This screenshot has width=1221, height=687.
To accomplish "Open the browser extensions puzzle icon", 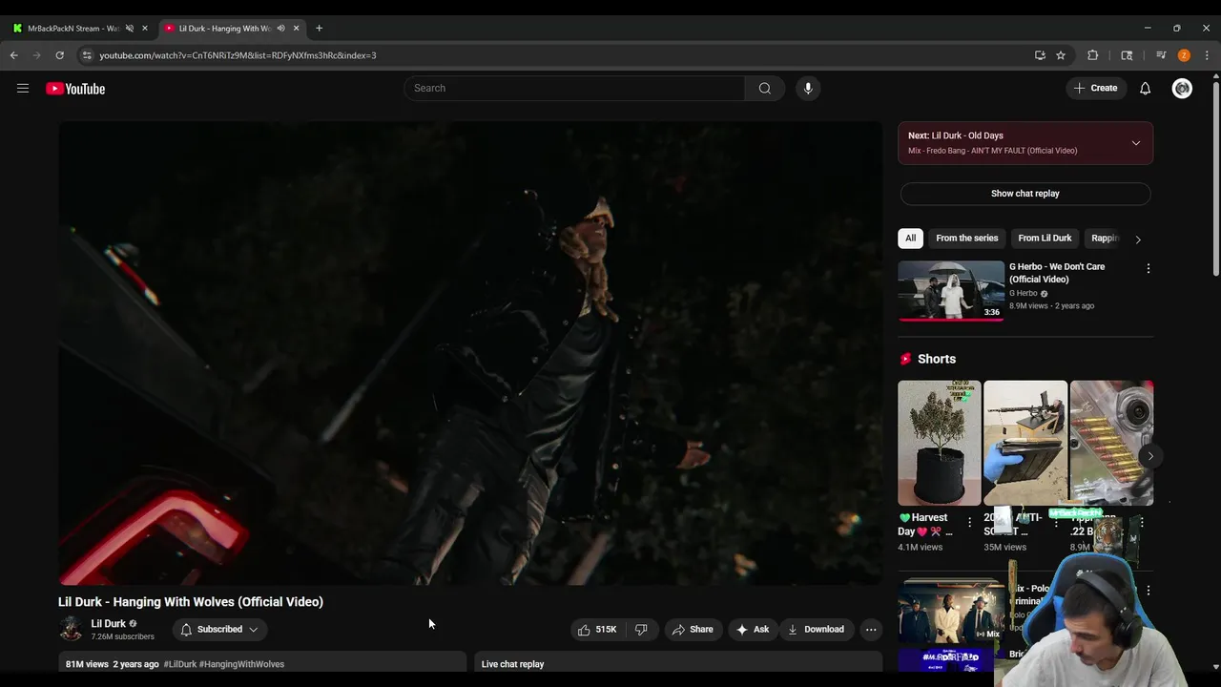I will (1093, 55).
